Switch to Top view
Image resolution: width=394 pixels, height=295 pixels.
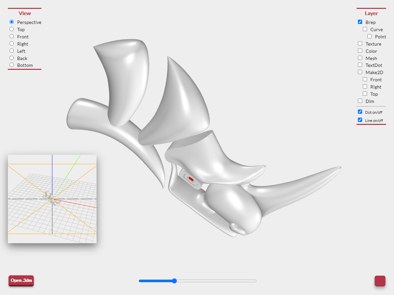tap(11, 29)
